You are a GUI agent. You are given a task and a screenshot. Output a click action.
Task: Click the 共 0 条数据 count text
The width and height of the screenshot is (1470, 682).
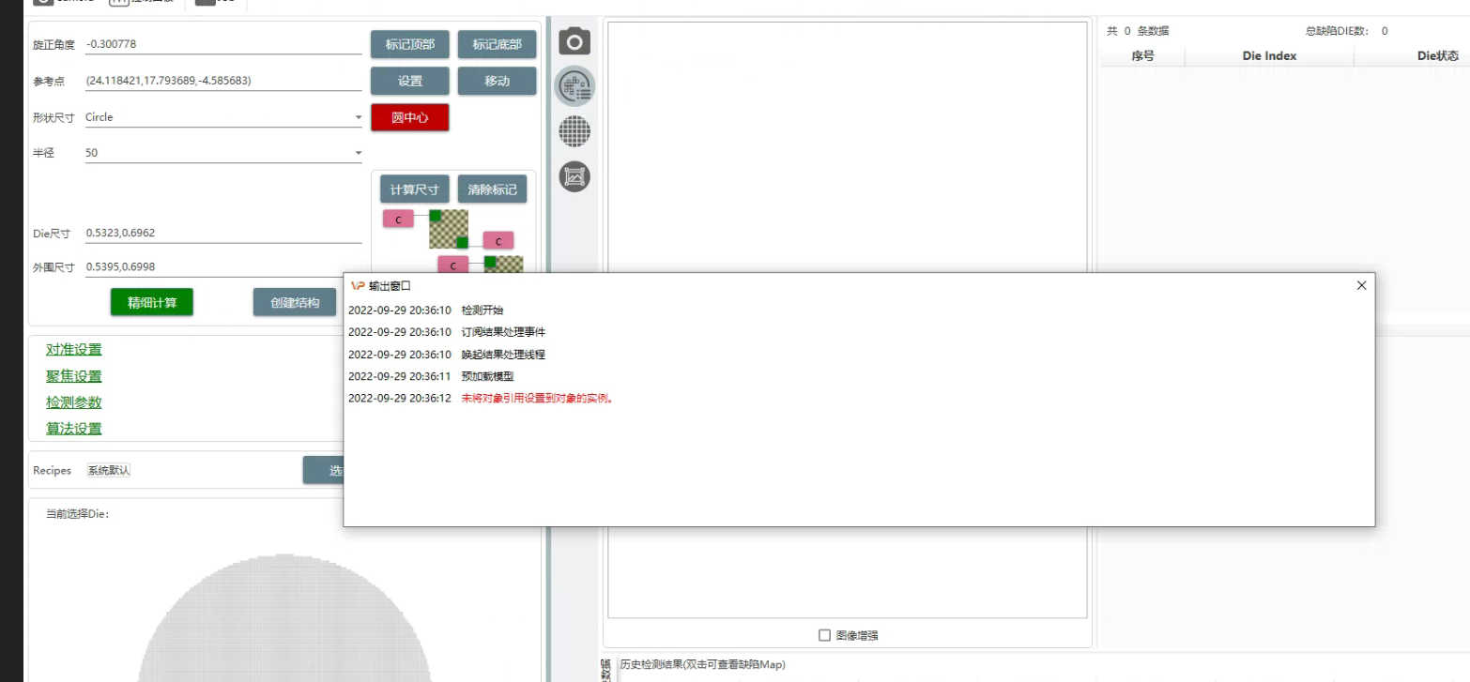1138,31
